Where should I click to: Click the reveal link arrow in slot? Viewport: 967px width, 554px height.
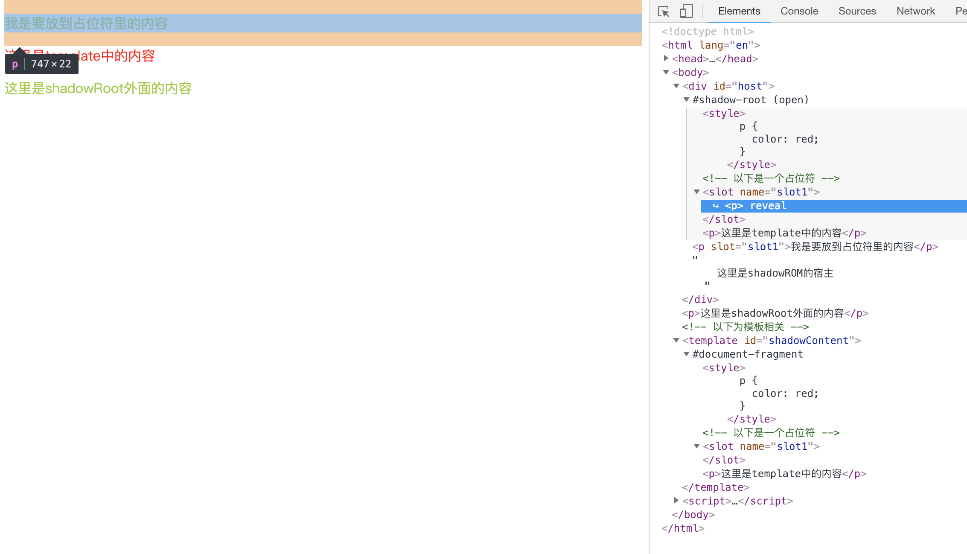click(716, 206)
